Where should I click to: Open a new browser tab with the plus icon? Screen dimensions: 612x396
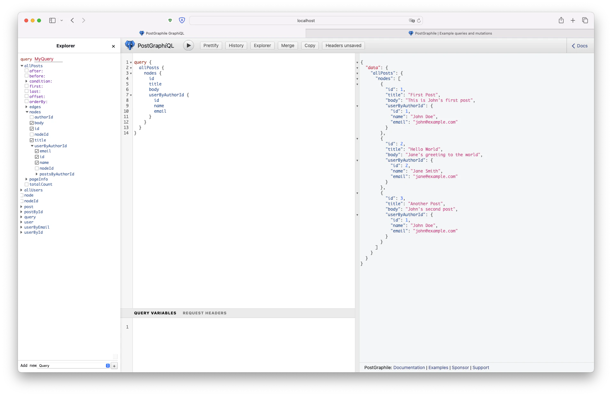click(x=573, y=20)
